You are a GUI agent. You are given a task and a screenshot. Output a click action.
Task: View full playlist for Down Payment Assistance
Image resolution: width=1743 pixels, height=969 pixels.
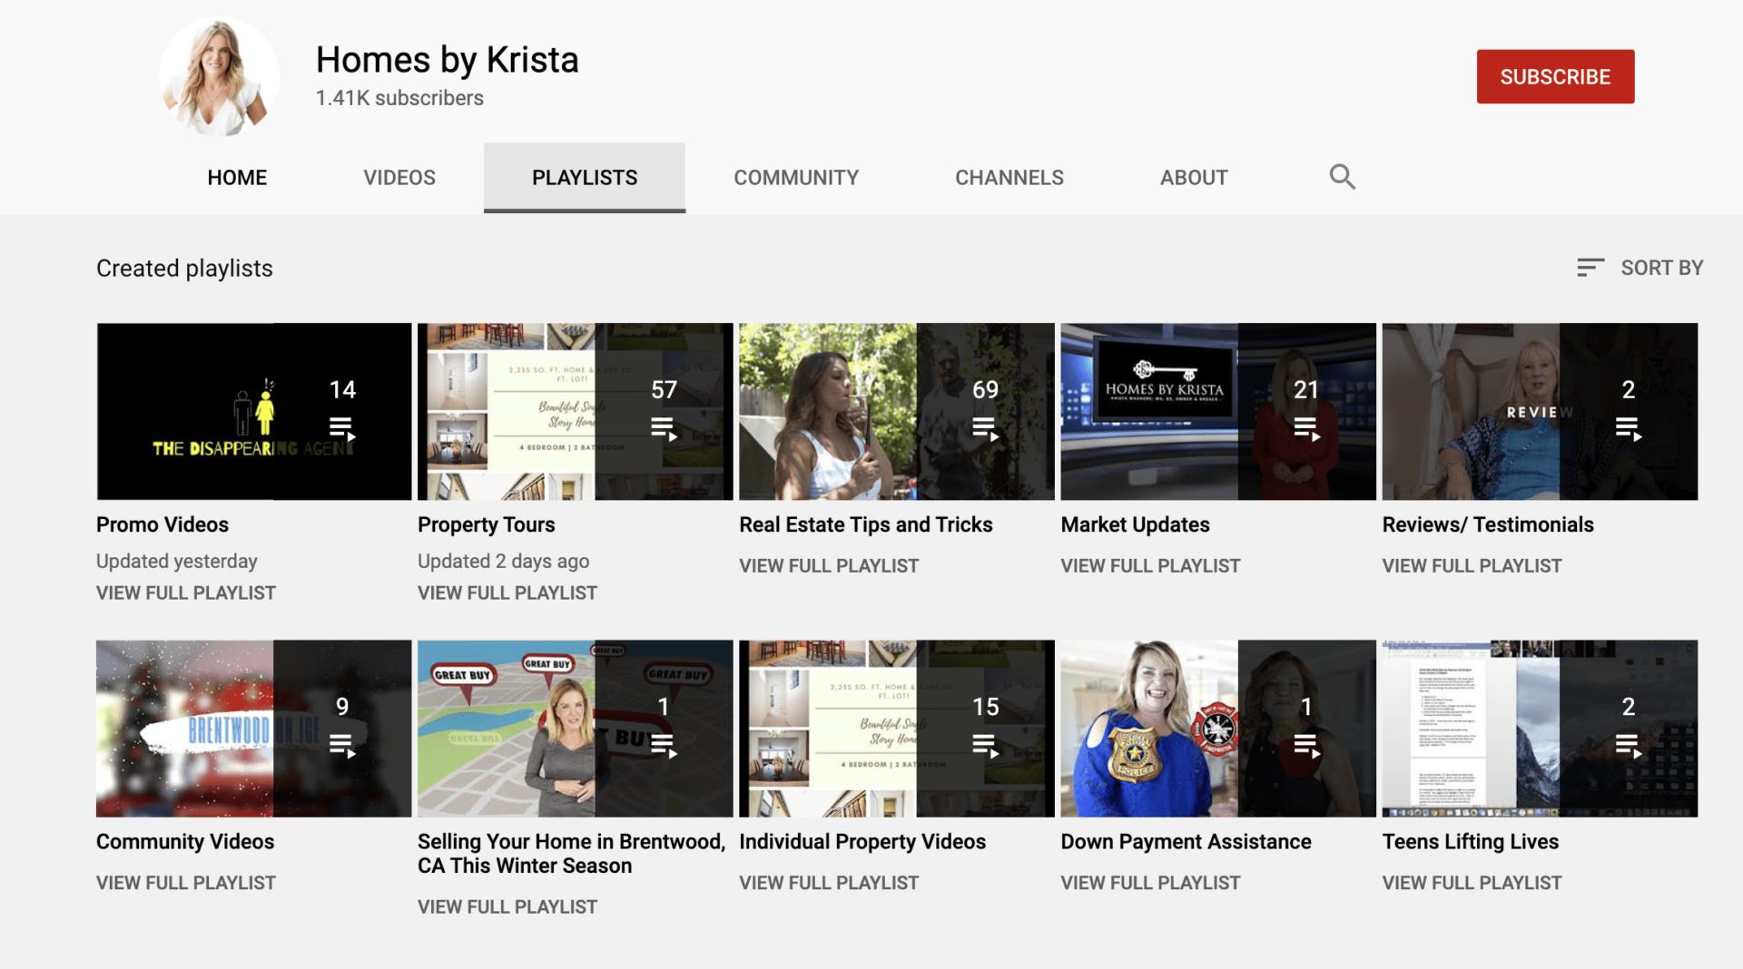pos(1150,883)
